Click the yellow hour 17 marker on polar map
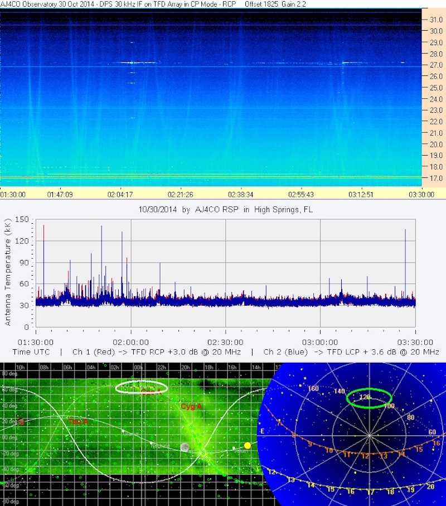446x506 pixels. (x=369, y=491)
